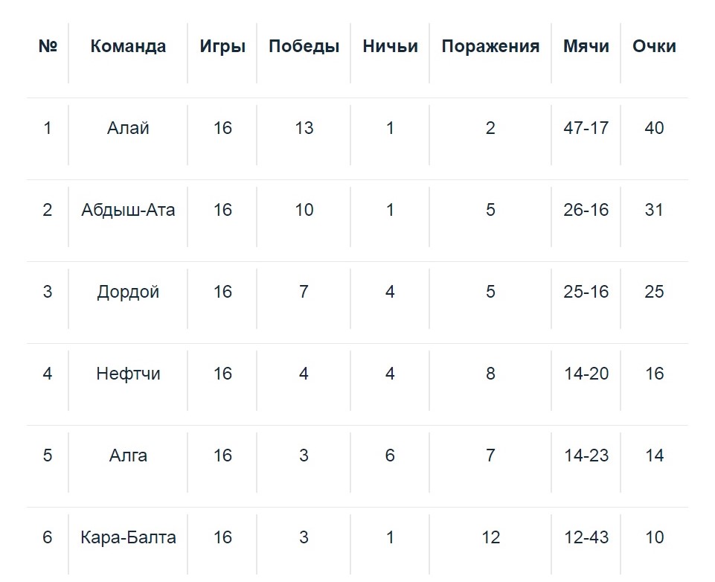The image size is (715, 582).
Task: Select the Нефтчи team name
Action: pyautogui.click(x=128, y=374)
